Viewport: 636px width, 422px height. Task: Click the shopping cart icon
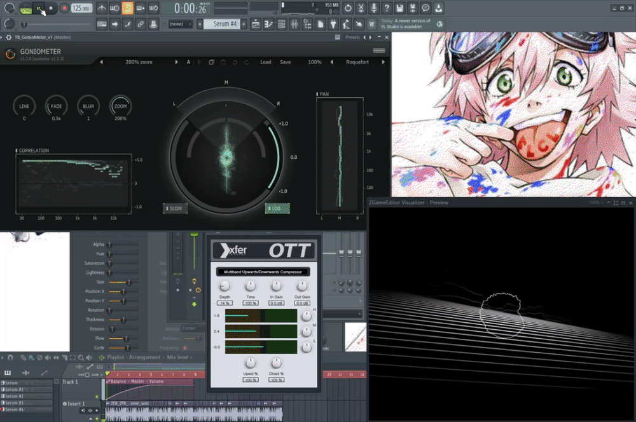(371, 24)
